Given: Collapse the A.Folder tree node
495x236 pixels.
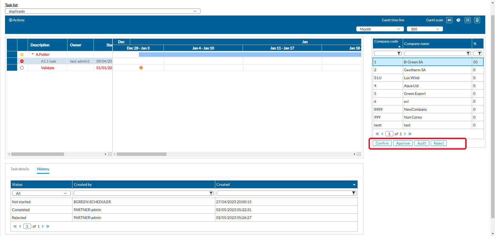Looking at the screenshot, I should click(33, 54).
